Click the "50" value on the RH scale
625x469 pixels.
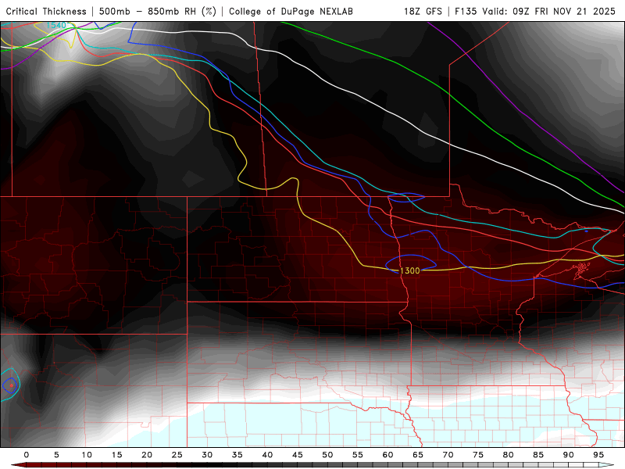(x=327, y=455)
